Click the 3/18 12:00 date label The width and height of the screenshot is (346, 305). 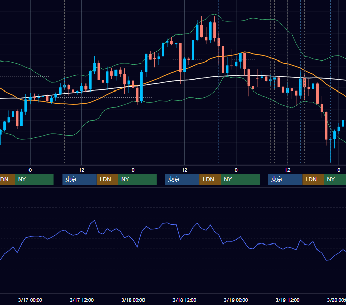tap(185, 300)
